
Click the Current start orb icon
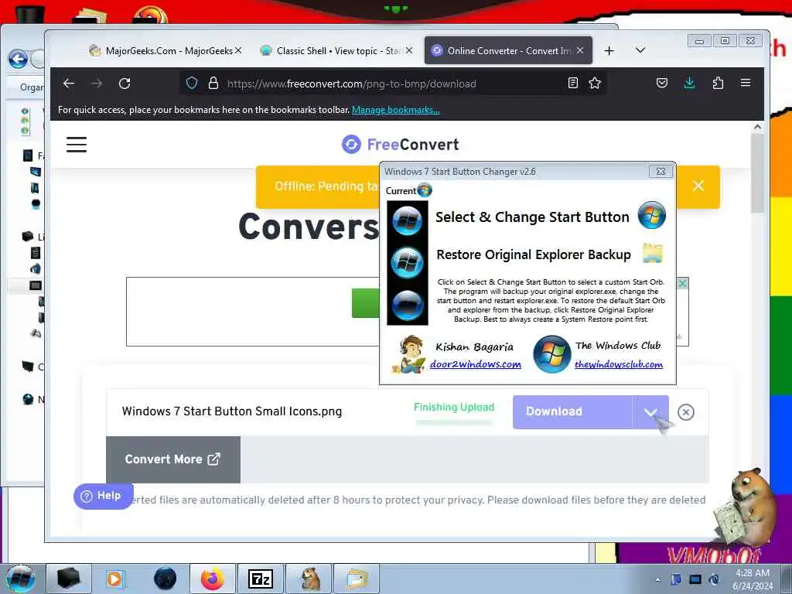click(425, 190)
